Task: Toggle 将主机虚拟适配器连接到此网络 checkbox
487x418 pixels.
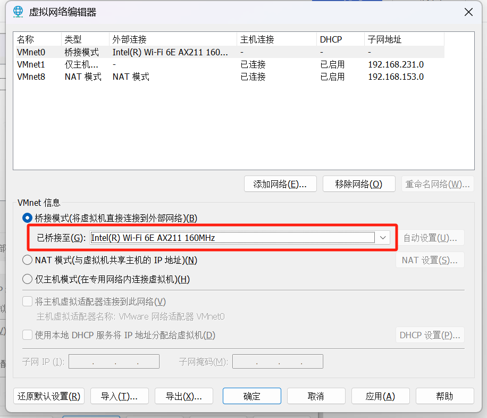Action: click(x=27, y=302)
